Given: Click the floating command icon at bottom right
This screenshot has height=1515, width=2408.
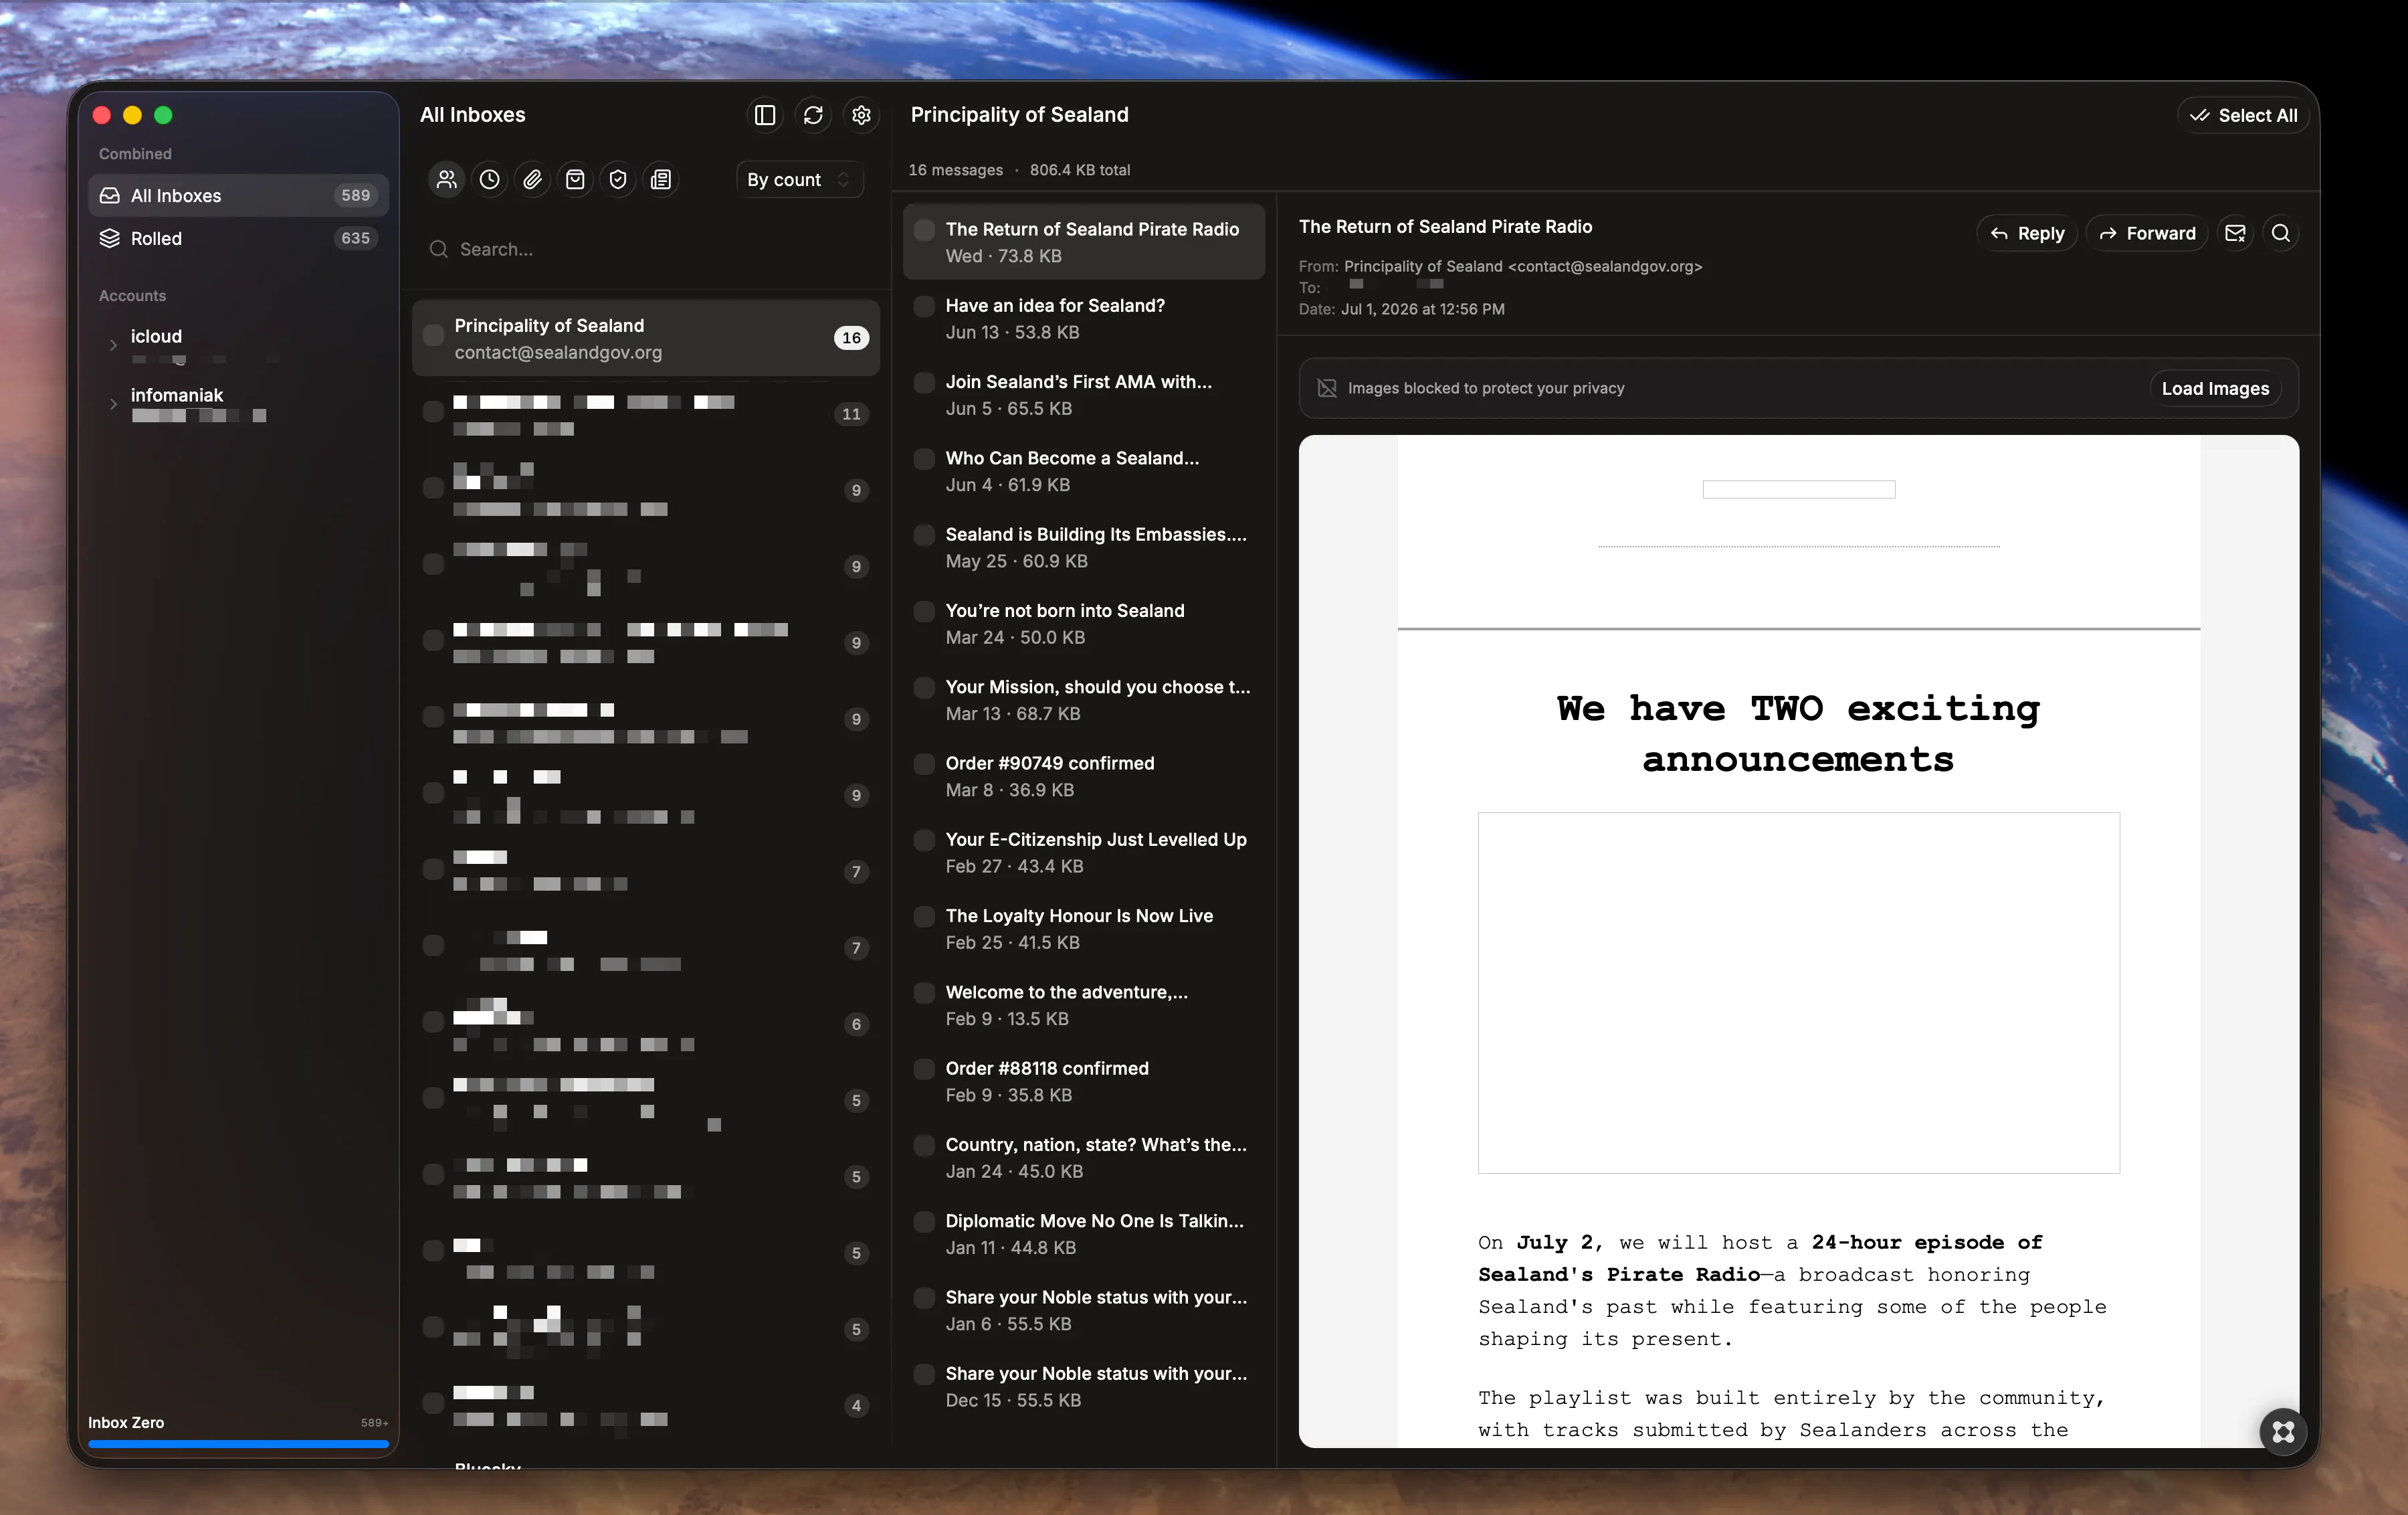Looking at the screenshot, I should point(2283,1432).
